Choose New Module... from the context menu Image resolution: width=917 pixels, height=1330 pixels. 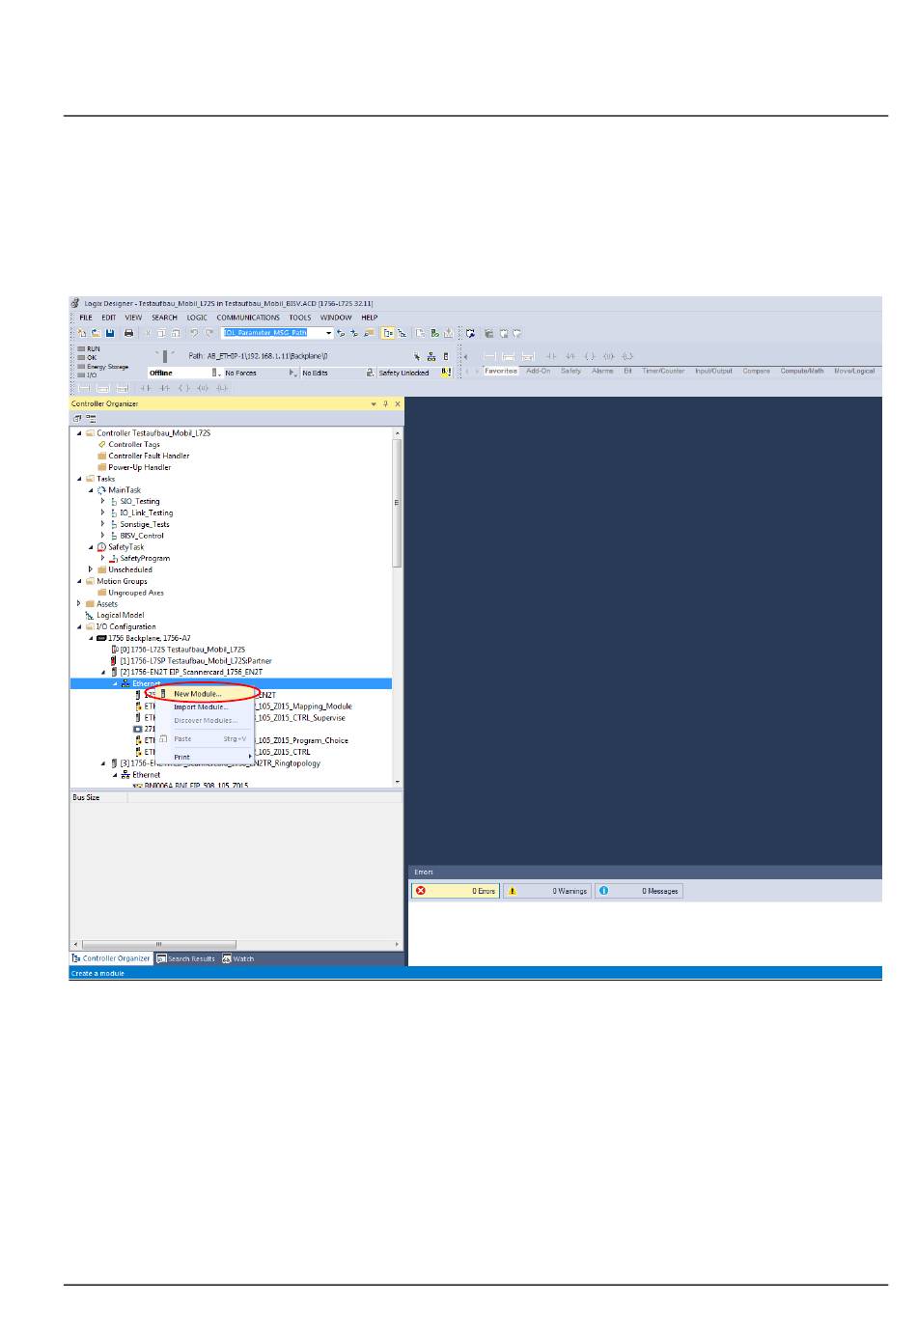point(198,694)
